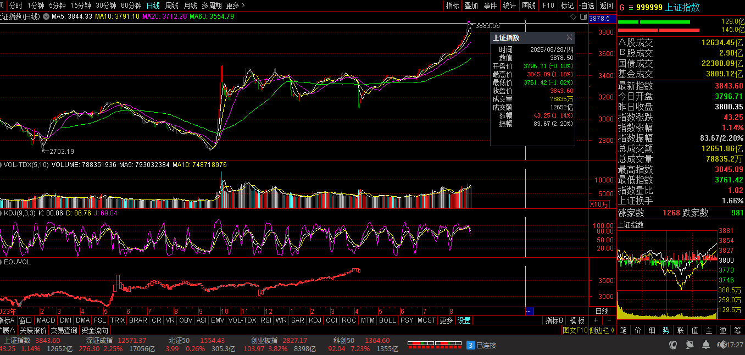Click the satellite dish connection icon
Screen dimensions: 745x355
coord(689,345)
